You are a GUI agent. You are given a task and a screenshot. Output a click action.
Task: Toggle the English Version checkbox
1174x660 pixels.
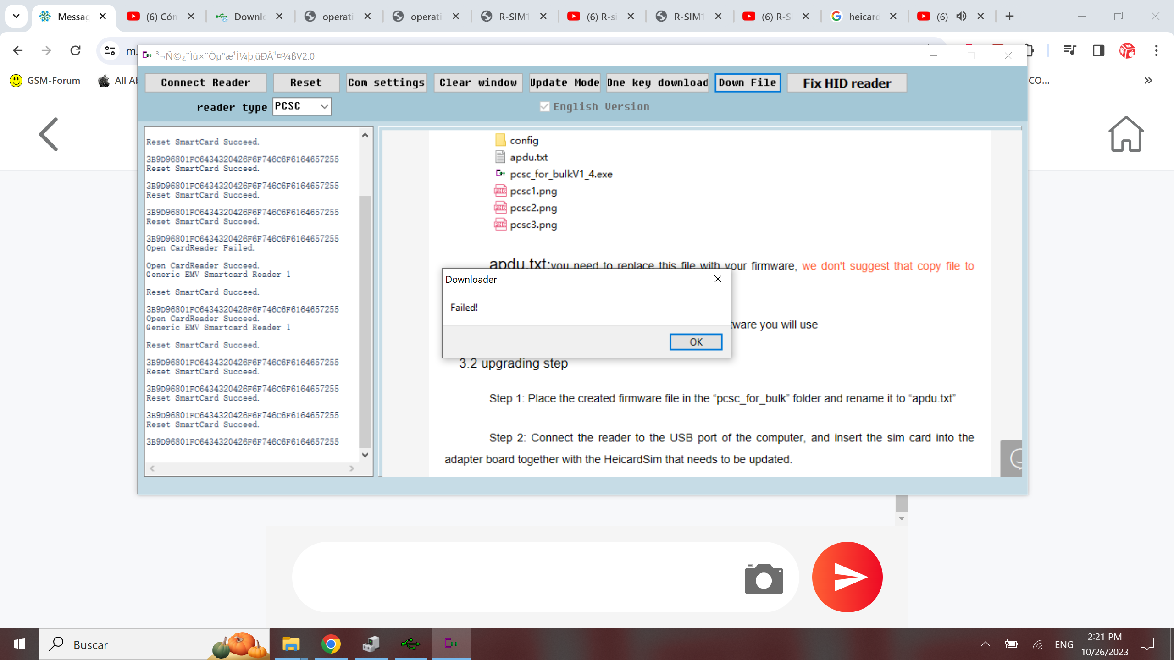[545, 107]
